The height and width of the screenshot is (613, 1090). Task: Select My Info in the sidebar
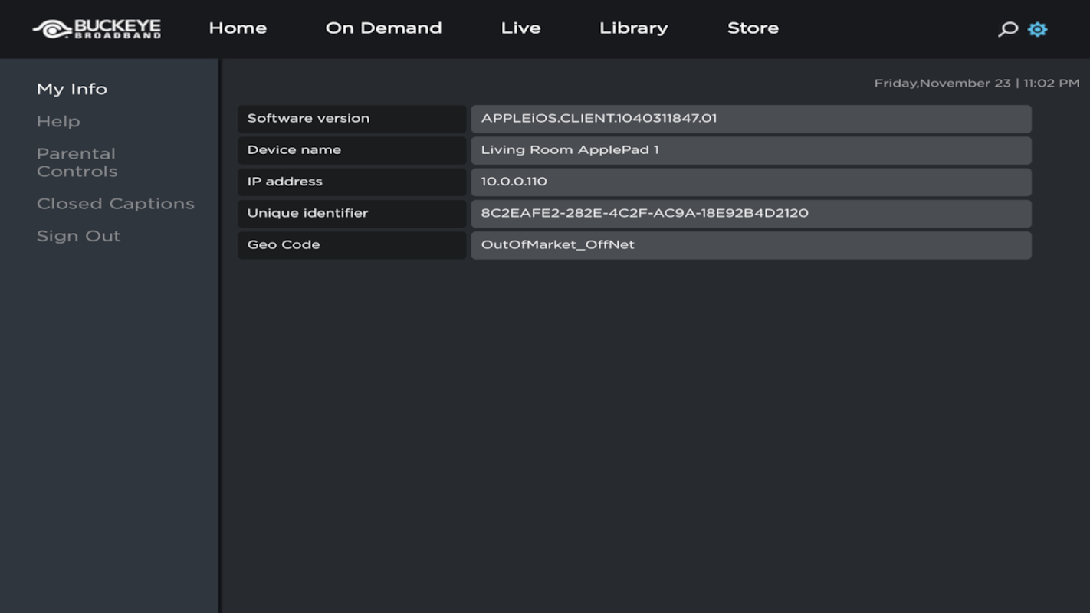click(72, 89)
